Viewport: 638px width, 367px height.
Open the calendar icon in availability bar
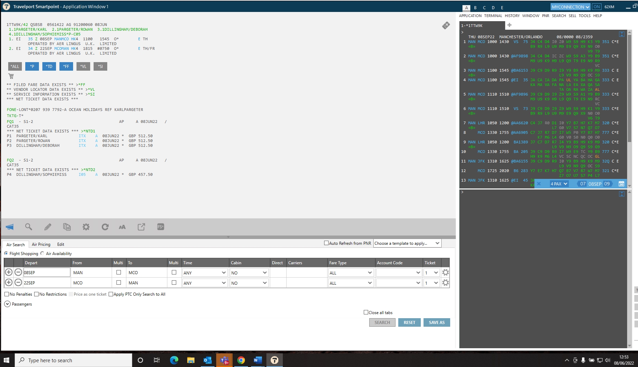point(622,184)
